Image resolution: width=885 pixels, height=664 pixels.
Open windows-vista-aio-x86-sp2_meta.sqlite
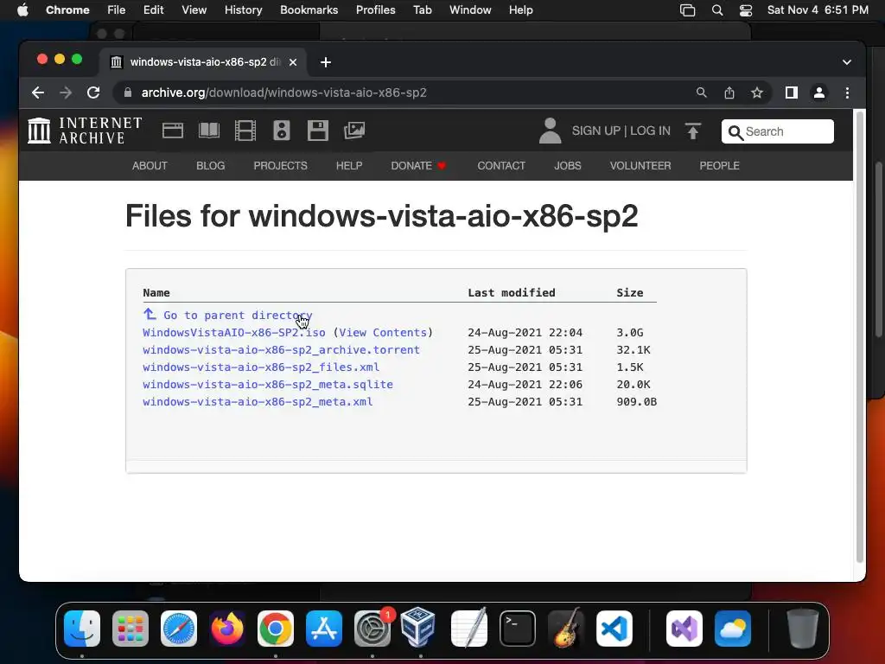[268, 385]
